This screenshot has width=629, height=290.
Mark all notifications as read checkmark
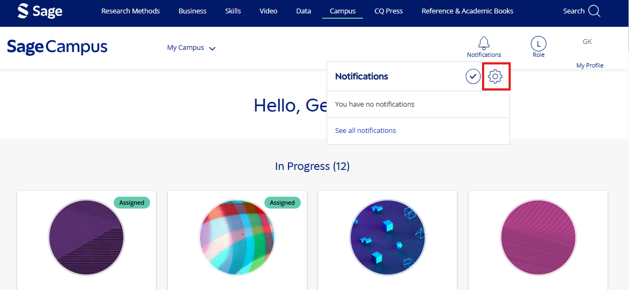pyautogui.click(x=473, y=76)
